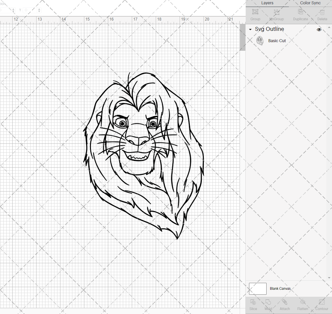Decrease the Y position with the stepper arrow
The width and height of the screenshot is (332, 314).
point(39,11)
